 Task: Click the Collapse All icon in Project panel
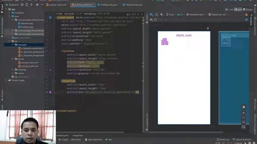pyautogui.click(x=31, y=5)
